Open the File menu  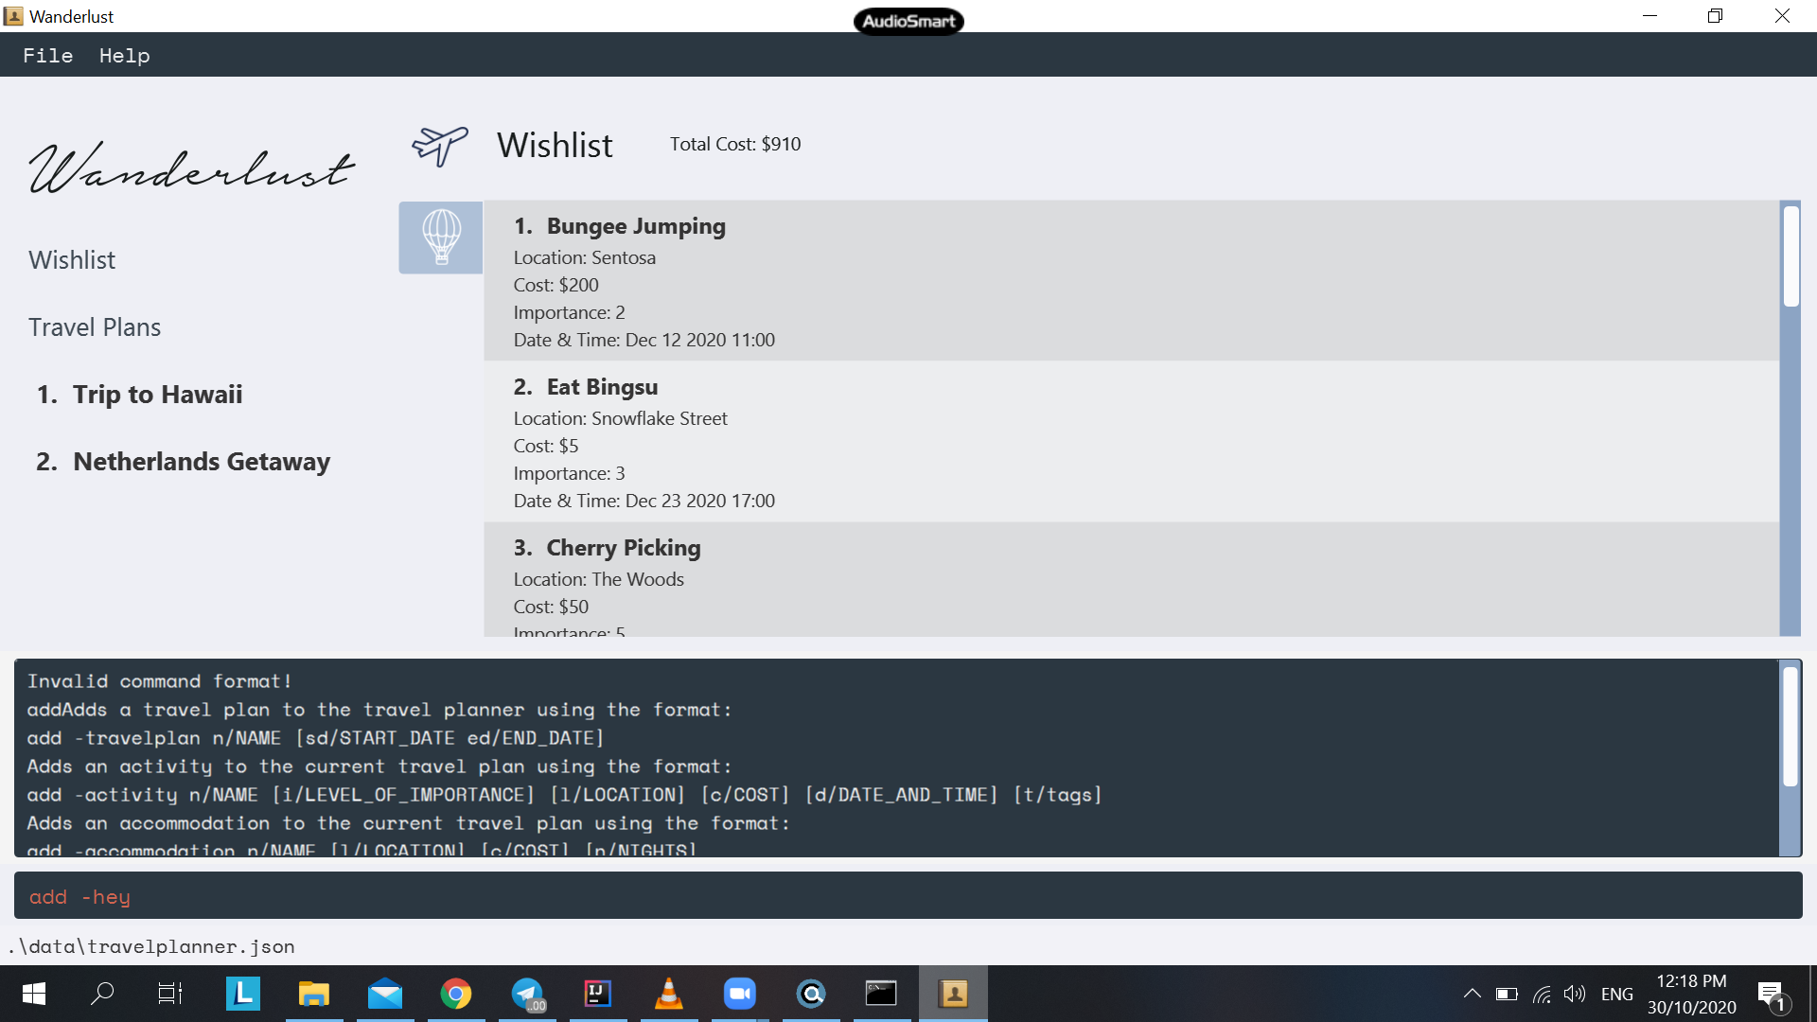click(x=48, y=56)
